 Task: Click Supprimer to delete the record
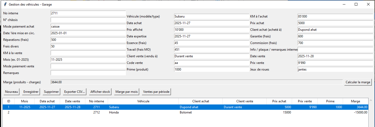tap(51, 92)
